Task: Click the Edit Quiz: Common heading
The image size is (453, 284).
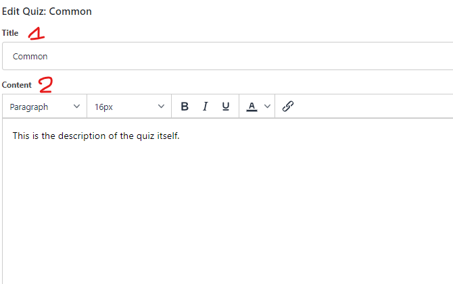Action: 47,11
